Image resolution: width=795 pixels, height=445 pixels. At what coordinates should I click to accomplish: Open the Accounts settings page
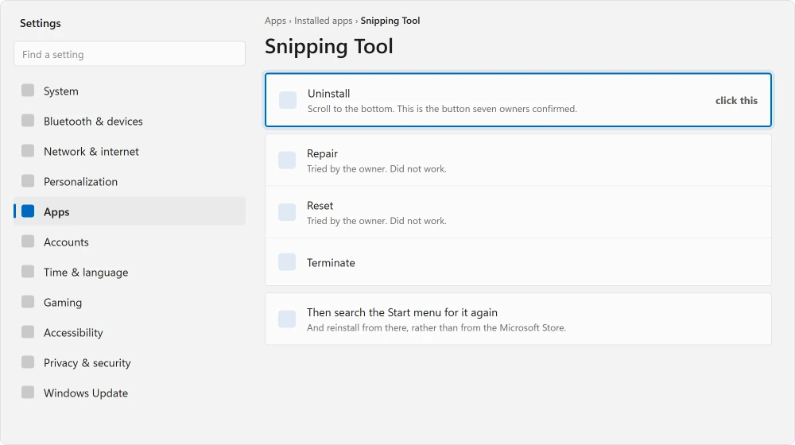(130, 242)
